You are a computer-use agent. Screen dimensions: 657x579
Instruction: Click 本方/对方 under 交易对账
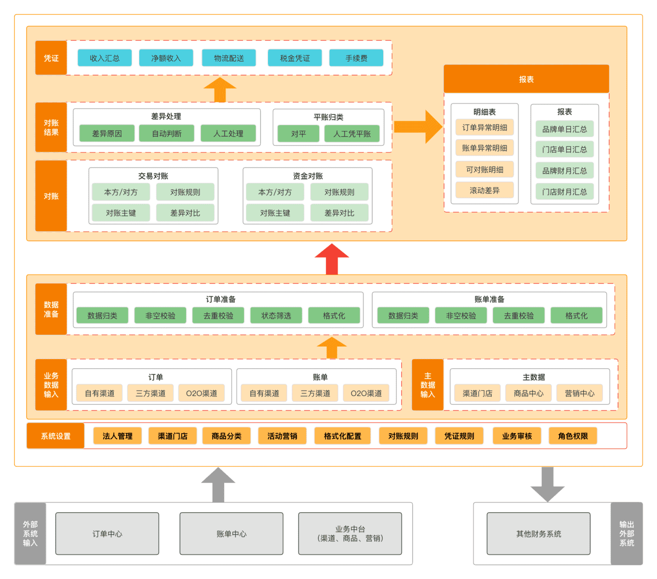[x=121, y=192]
